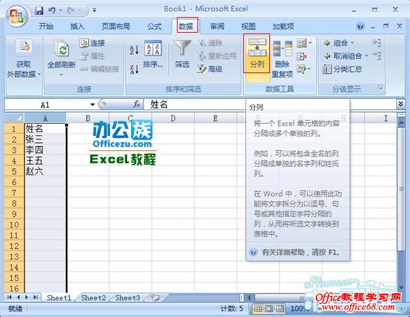410x317 pixels.
Task: Click the vertical scrollbar up arrow
Action: 401,122
